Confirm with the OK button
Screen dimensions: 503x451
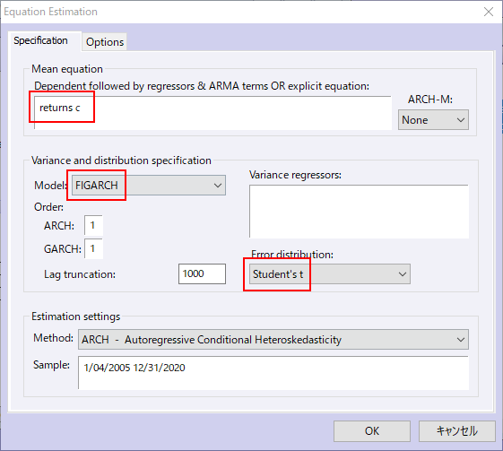point(372,431)
